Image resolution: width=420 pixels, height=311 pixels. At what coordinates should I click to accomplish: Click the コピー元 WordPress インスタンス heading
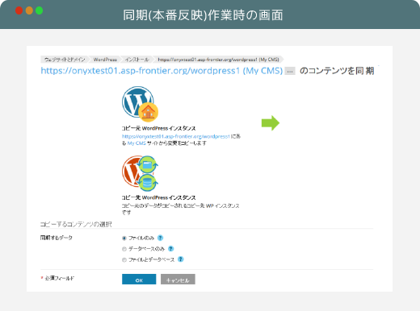pos(158,128)
